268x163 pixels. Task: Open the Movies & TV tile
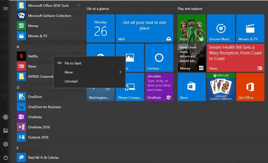(250, 28)
